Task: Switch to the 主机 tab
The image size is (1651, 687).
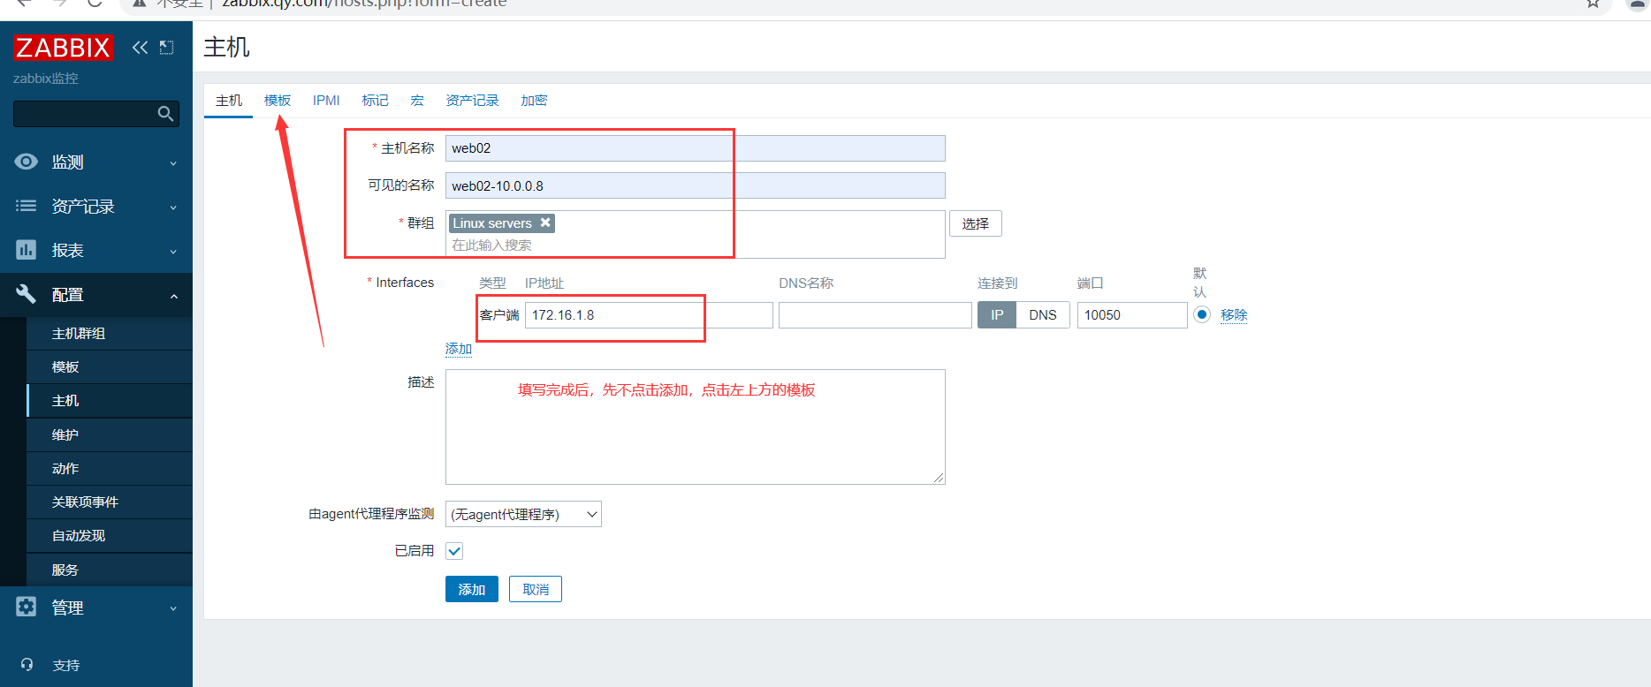Action: 229,101
